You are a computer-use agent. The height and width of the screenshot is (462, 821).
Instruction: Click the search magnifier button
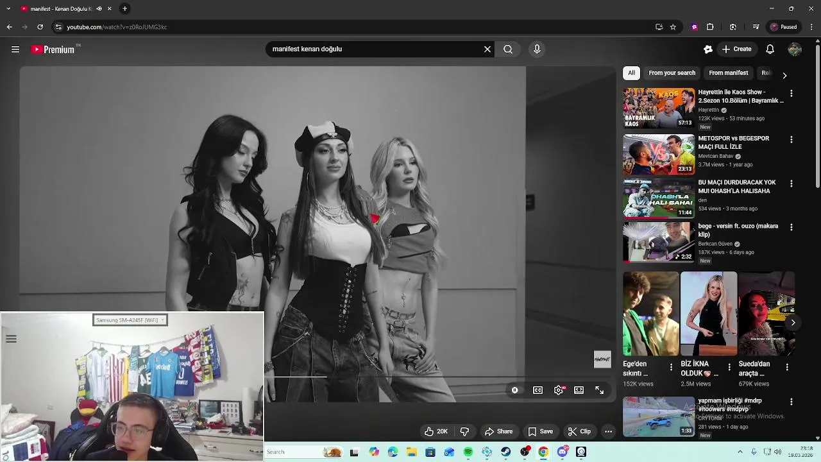click(x=508, y=49)
